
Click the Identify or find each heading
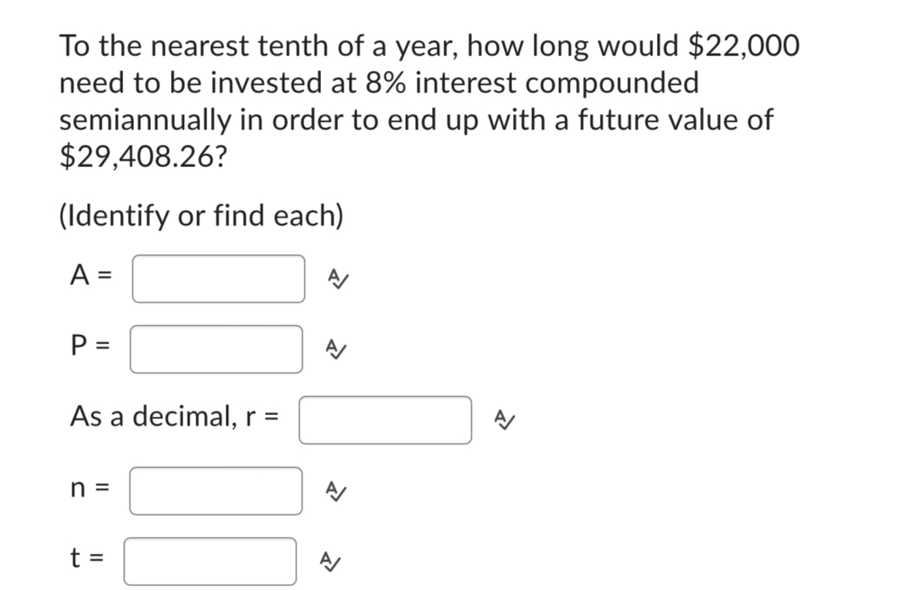[x=202, y=216]
